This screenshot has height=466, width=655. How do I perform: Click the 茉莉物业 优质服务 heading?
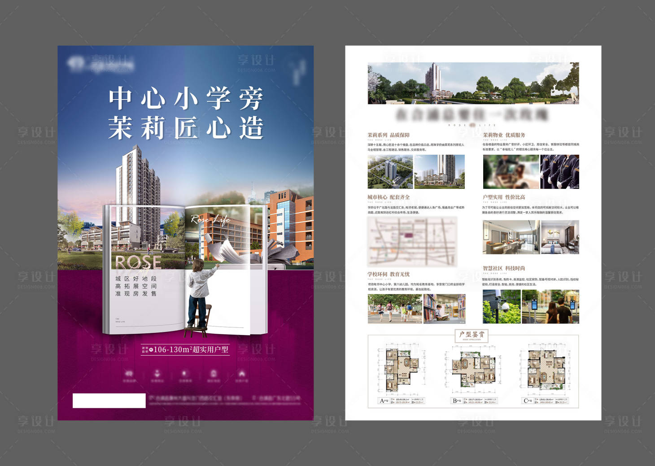coord(504,135)
